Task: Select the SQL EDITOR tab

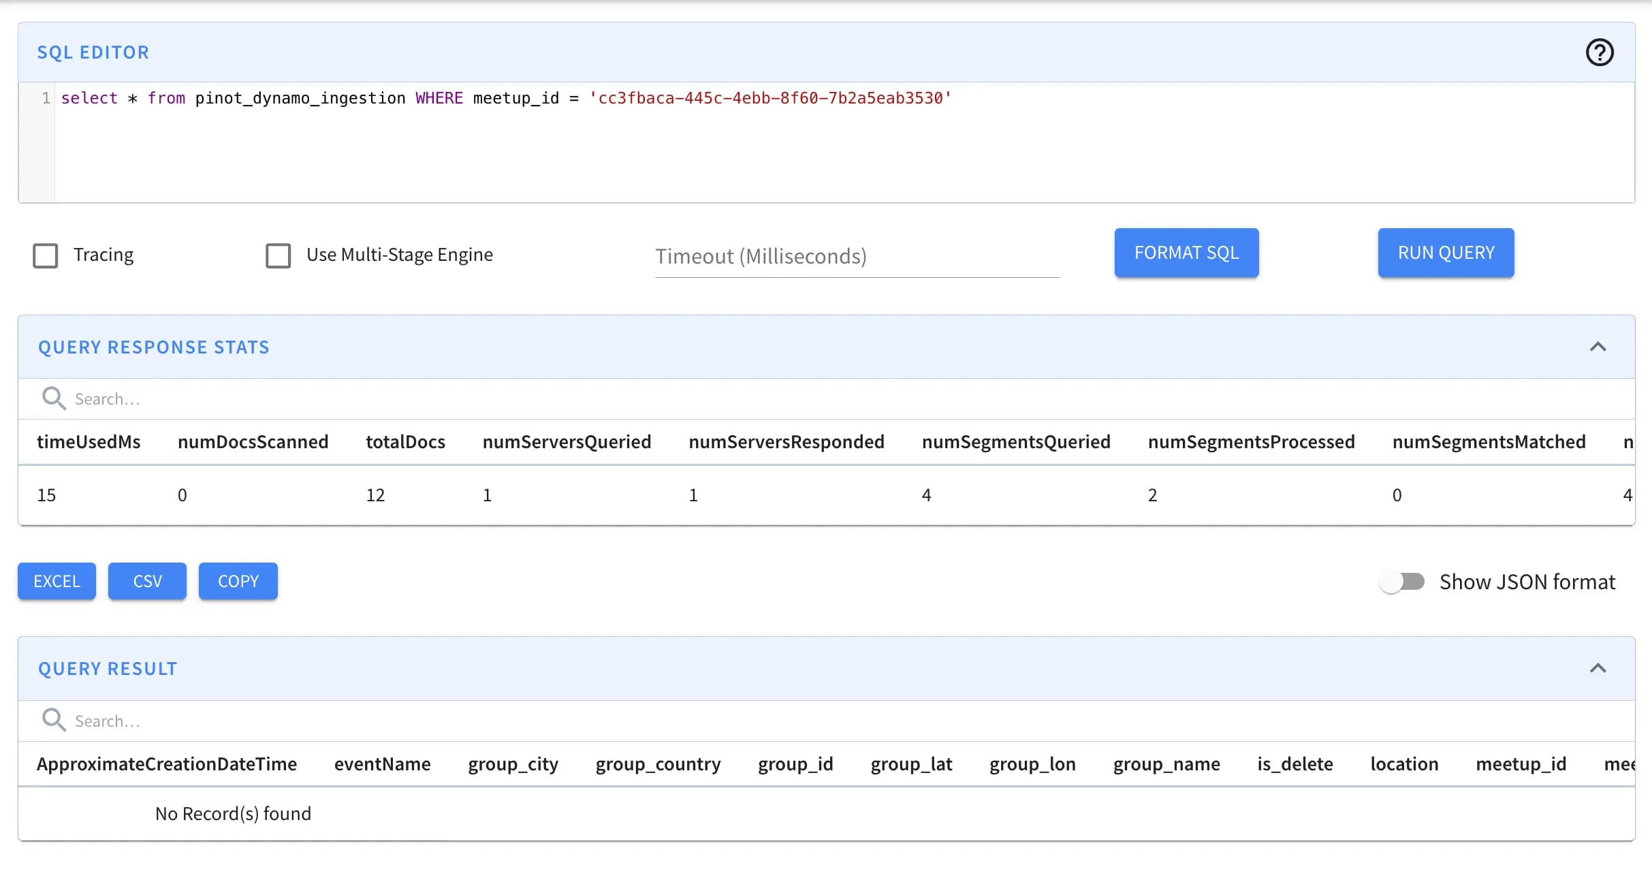Action: [x=93, y=51]
